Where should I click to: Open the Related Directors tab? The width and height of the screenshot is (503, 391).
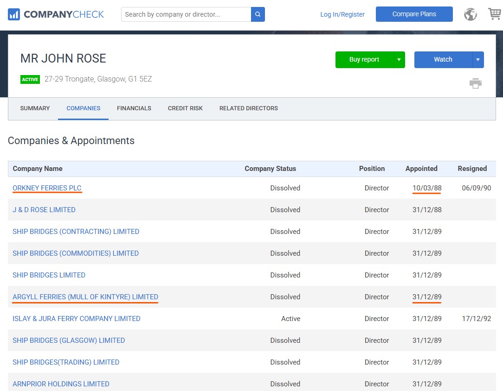pyautogui.click(x=249, y=108)
